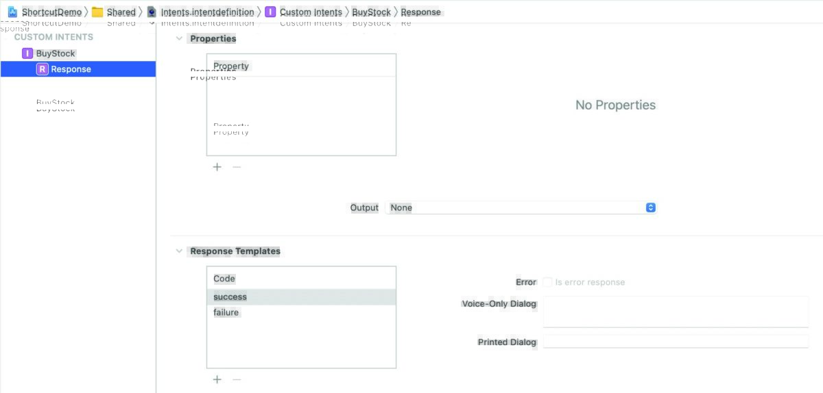Viewport: 823px width, 393px height.
Task: Add a response template with plus button
Action: pyautogui.click(x=217, y=379)
